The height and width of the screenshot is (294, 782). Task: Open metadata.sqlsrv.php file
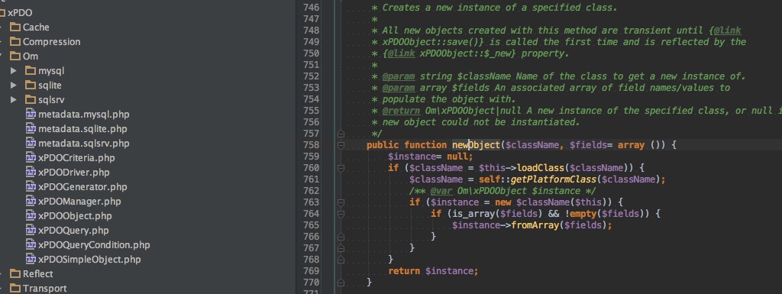click(84, 144)
